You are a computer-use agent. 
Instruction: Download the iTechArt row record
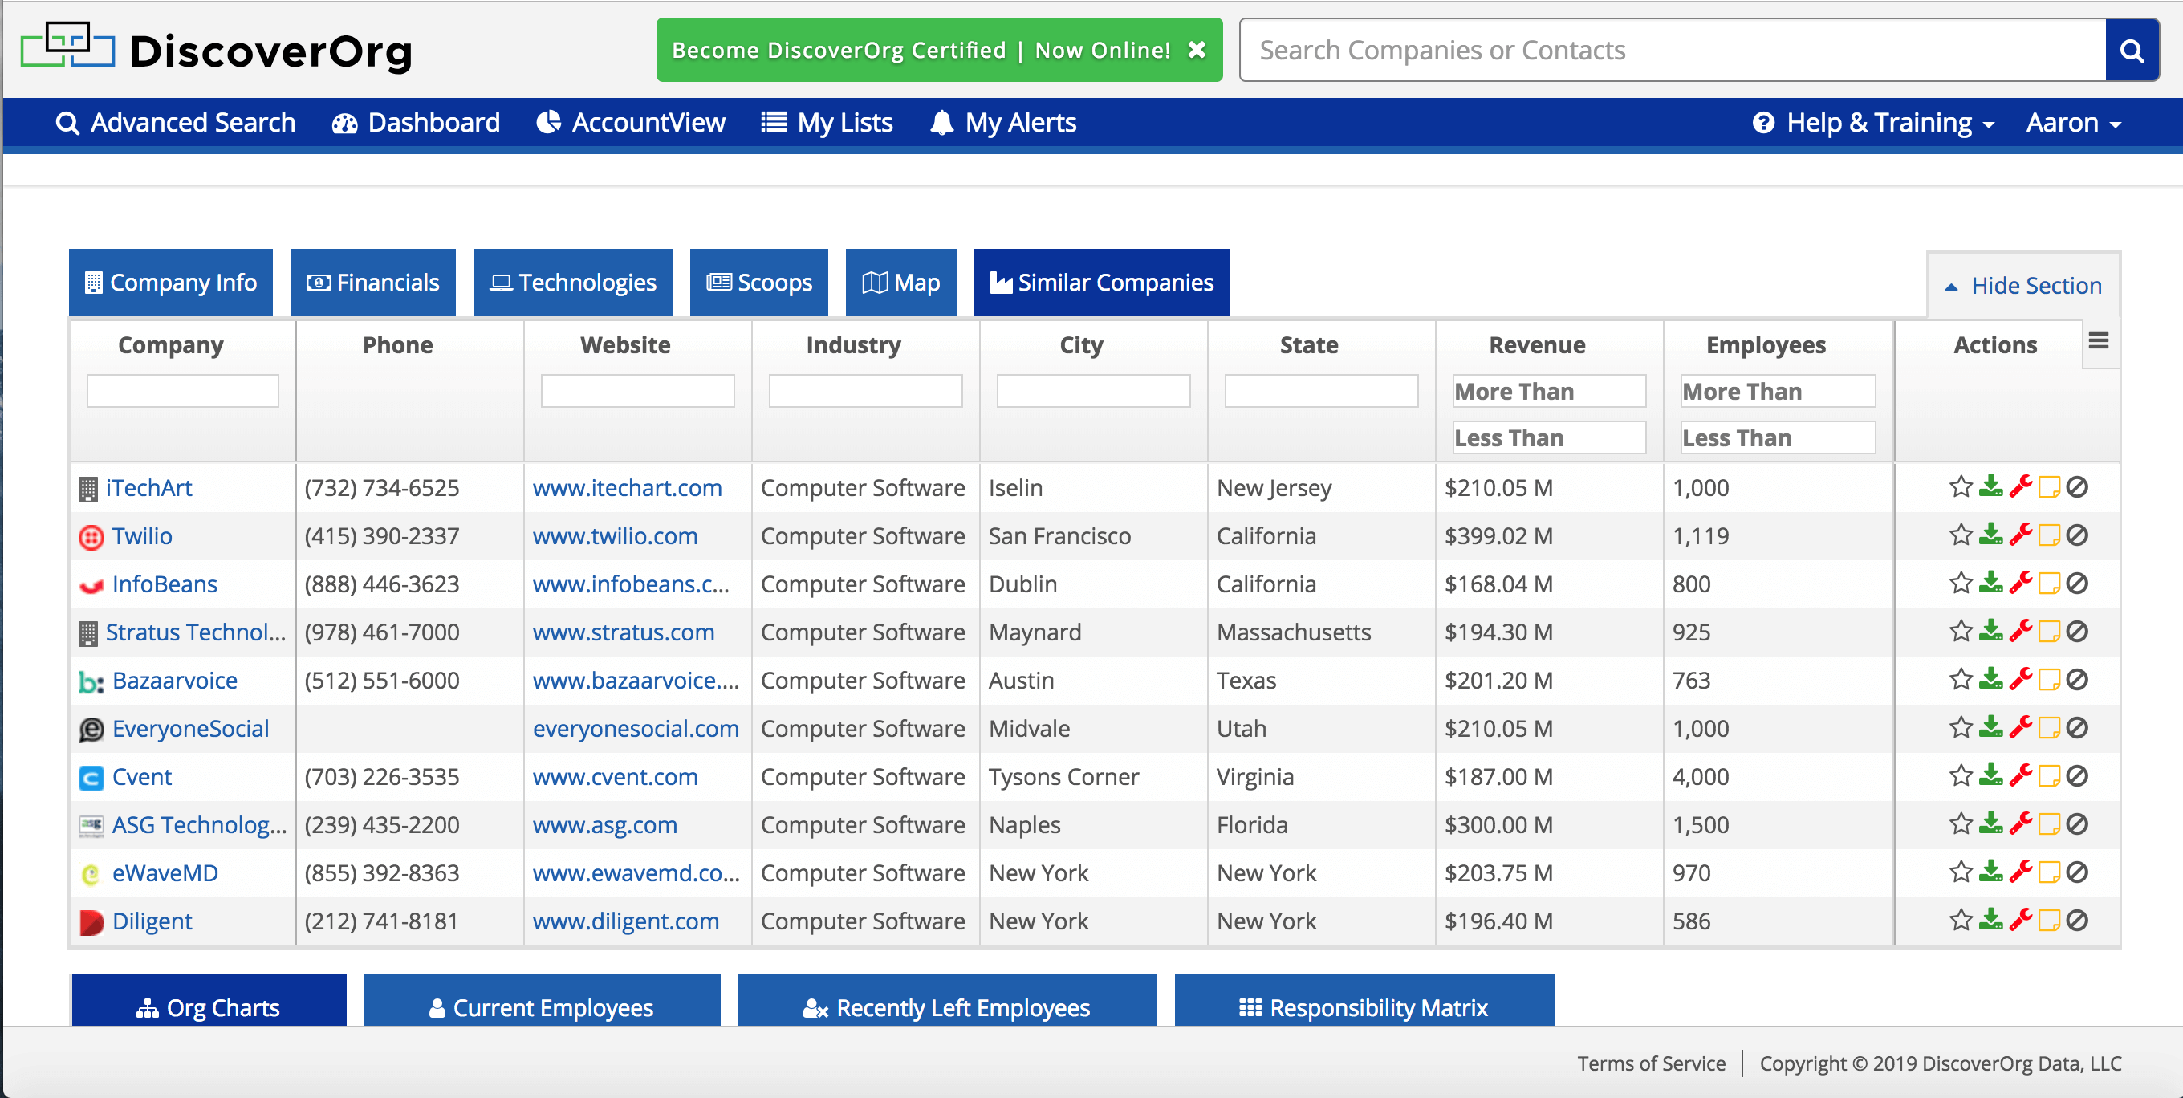pos(1990,486)
